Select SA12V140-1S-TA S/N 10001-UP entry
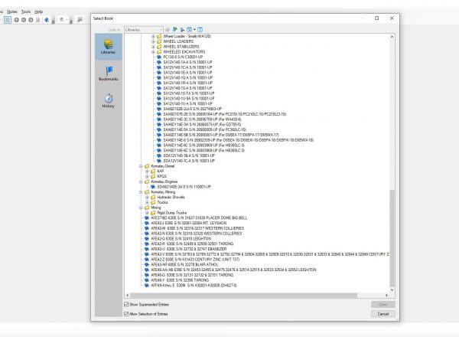 (189, 93)
